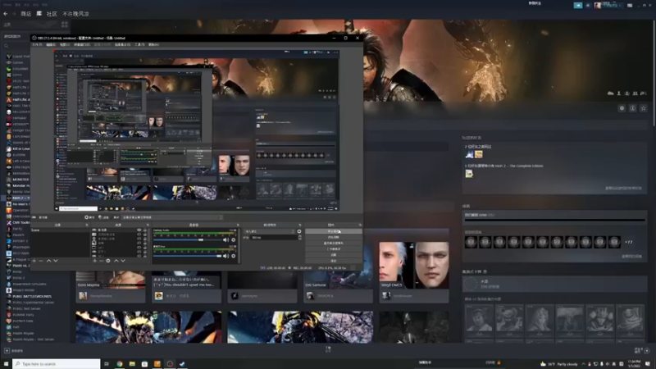The width and height of the screenshot is (656, 369).
Task: Pop out the Controls dock header icon
Action: pyautogui.click(x=360, y=225)
